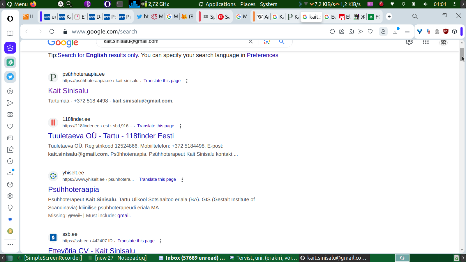466x262 pixels.
Task: Open the Player icon in sidebar
Action: (10, 91)
